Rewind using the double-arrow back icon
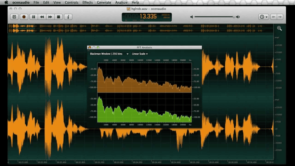The image size is (295, 166). (41, 17)
